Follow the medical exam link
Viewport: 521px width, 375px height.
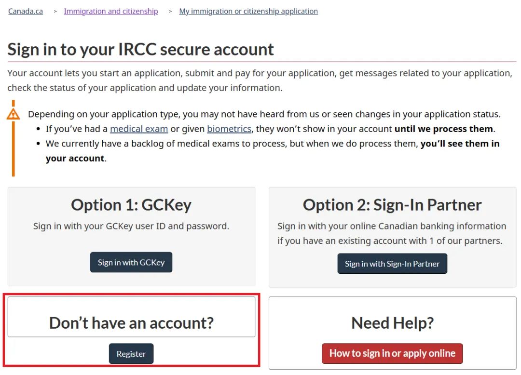[139, 129]
